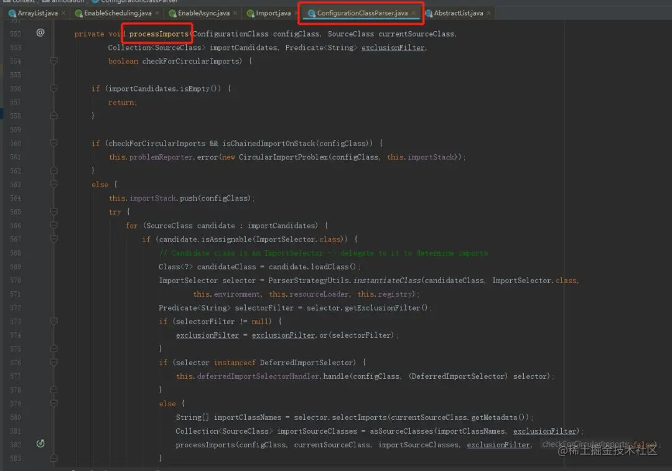Collapse the method fold marker at line 554
The height and width of the screenshot is (471, 672).
(54, 61)
